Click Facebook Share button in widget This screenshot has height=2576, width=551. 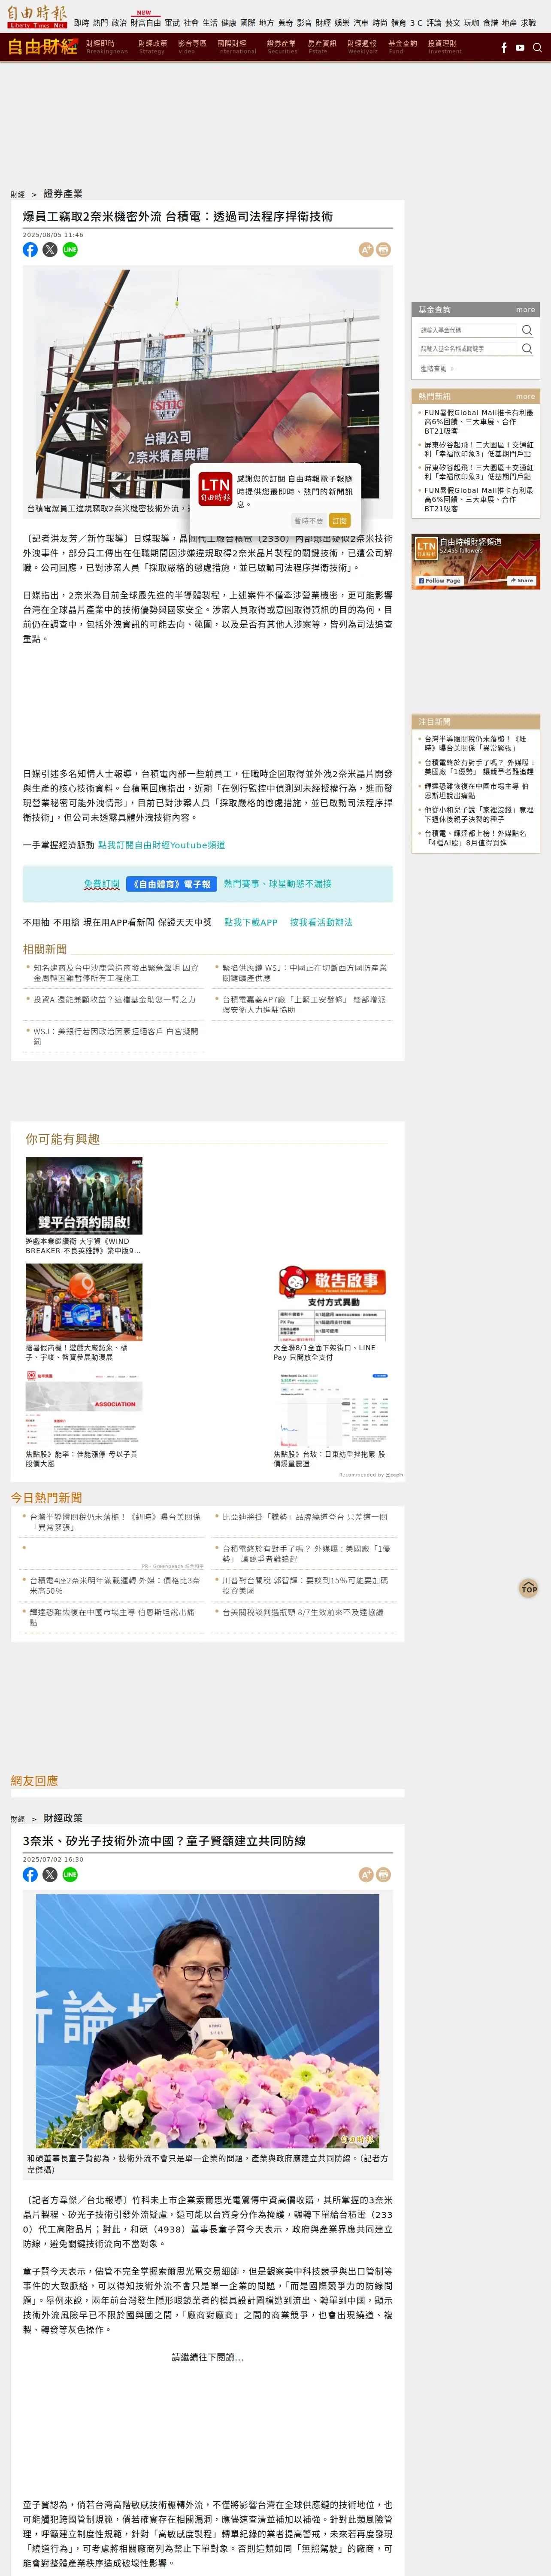pos(522,581)
